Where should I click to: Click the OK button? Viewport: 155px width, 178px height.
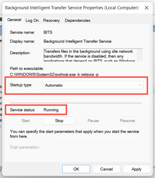coord(76,169)
